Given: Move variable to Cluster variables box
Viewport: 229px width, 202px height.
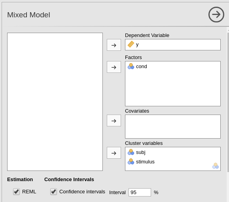Looking at the screenshot, I should point(114,153).
